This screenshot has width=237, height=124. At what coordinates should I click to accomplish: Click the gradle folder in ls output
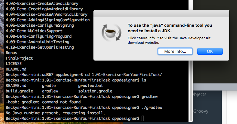click(49, 86)
